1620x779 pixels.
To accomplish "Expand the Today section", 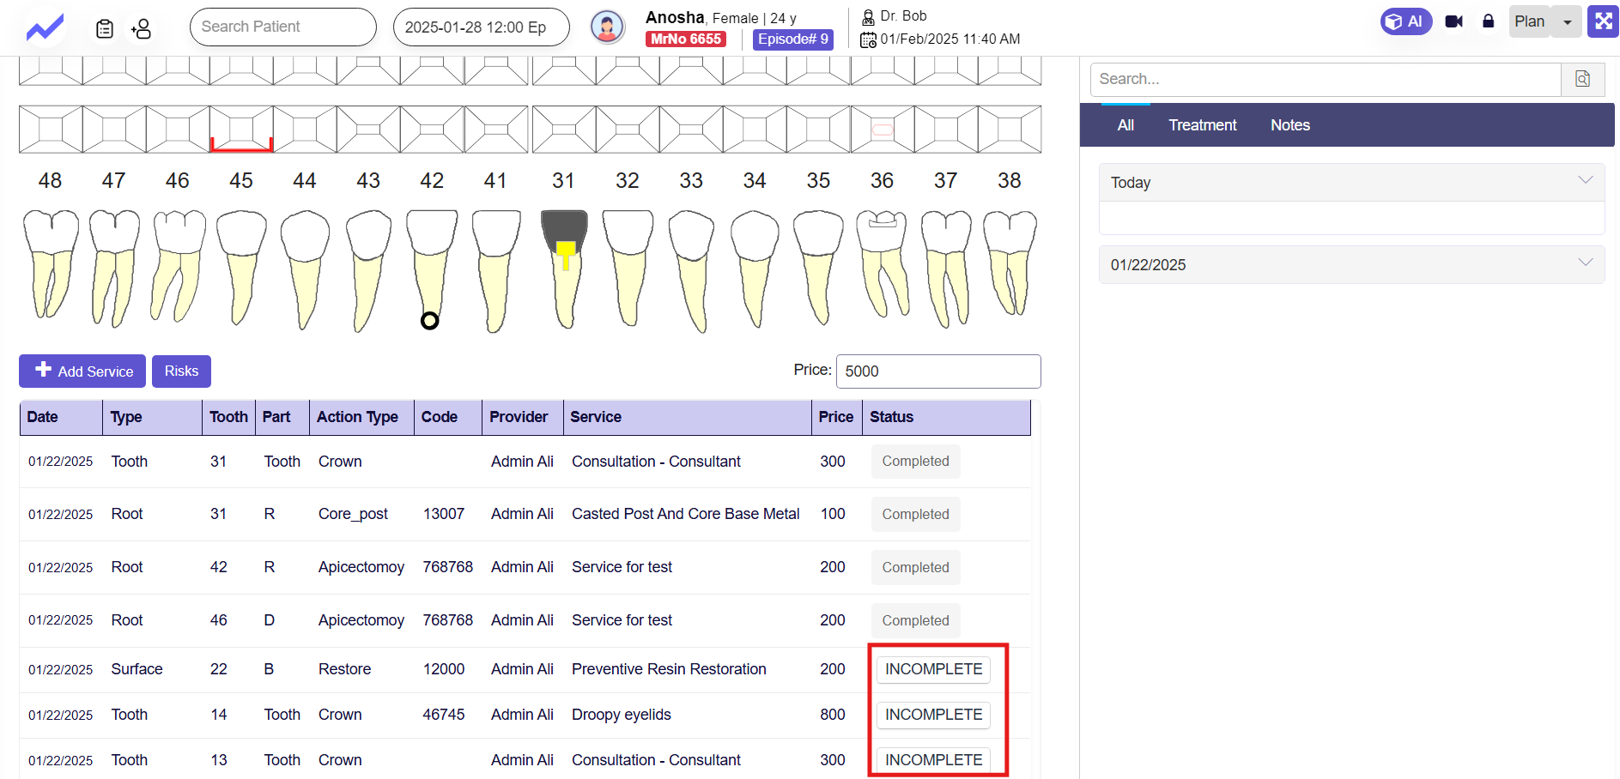I will tap(1351, 183).
